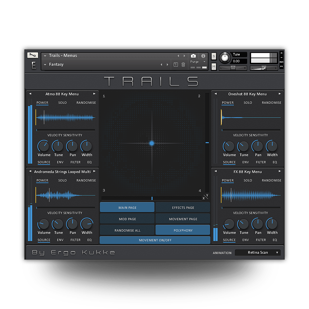The height and width of the screenshot is (309, 309).
Task: Switch to the EFFECTS PAGE
Action: coord(183,208)
